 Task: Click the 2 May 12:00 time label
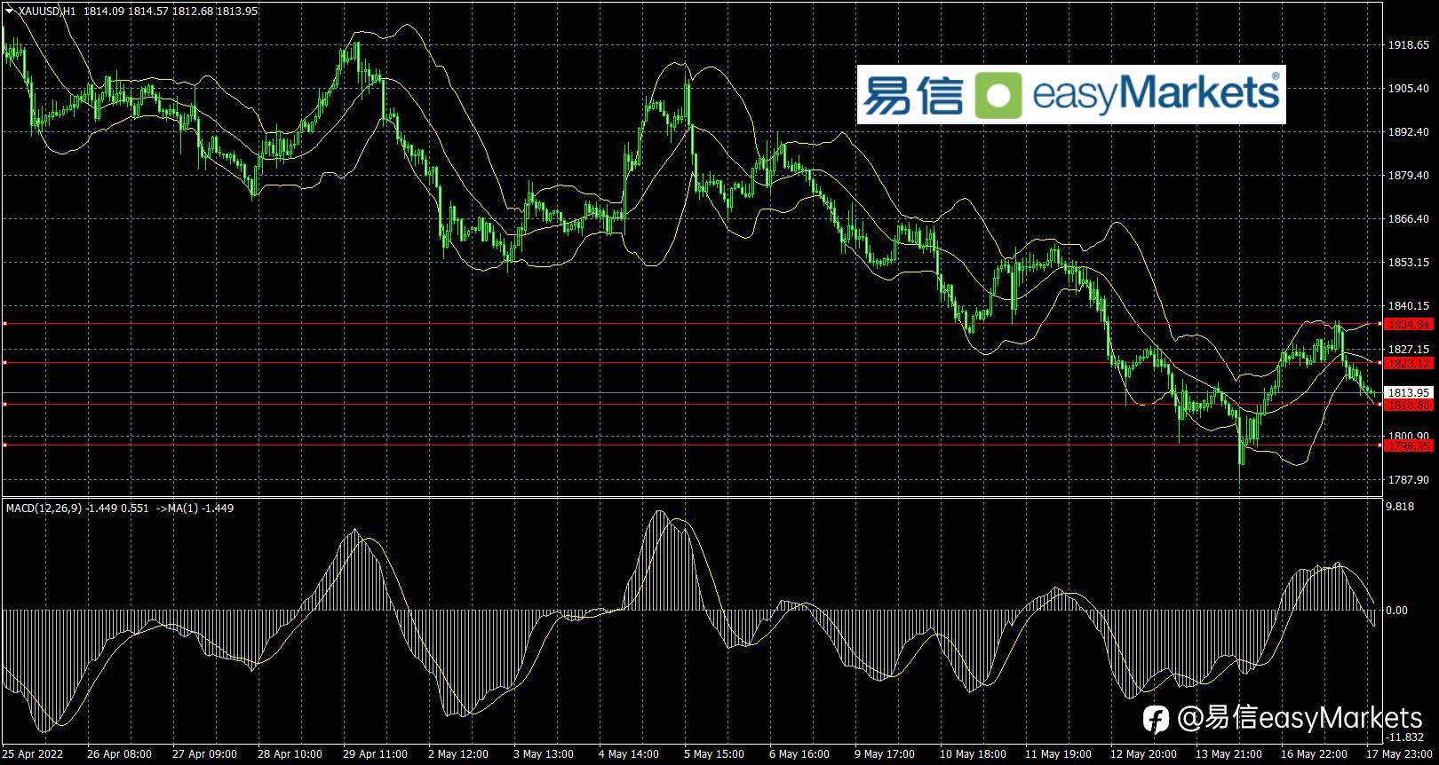coord(458,754)
